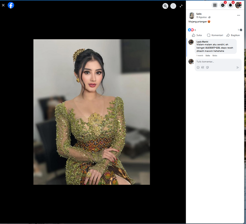This screenshot has height=224, width=246.
Task: Click the main photo of woman
Action: pos(92,112)
